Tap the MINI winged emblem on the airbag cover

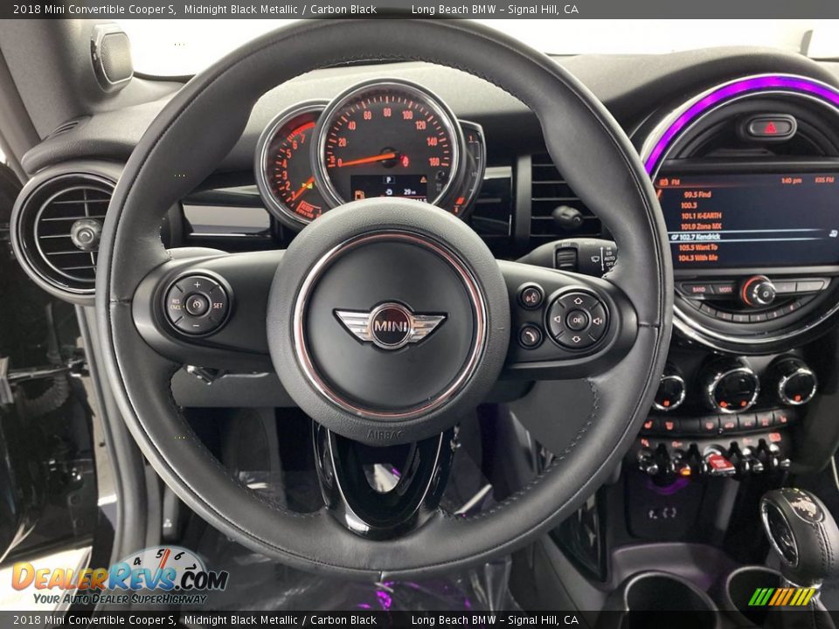coord(390,326)
